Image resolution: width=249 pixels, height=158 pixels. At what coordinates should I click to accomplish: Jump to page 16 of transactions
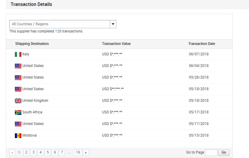tap(78, 152)
